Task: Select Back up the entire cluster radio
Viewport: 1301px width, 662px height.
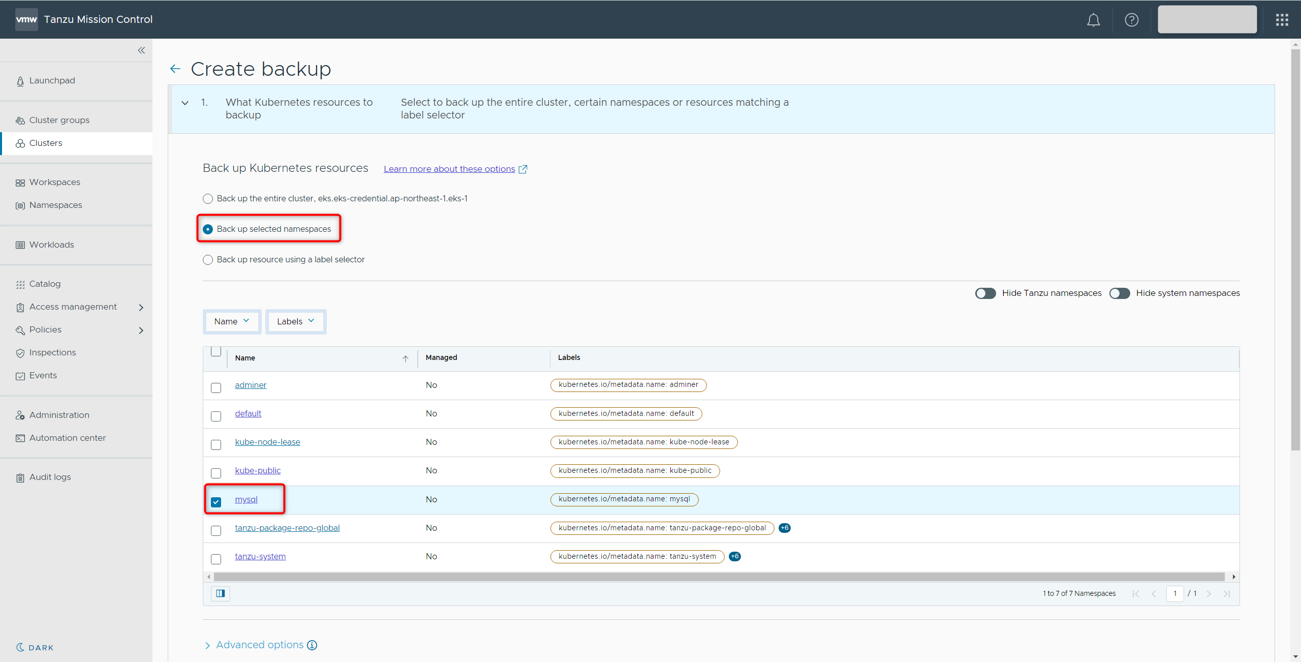Action: (208, 199)
